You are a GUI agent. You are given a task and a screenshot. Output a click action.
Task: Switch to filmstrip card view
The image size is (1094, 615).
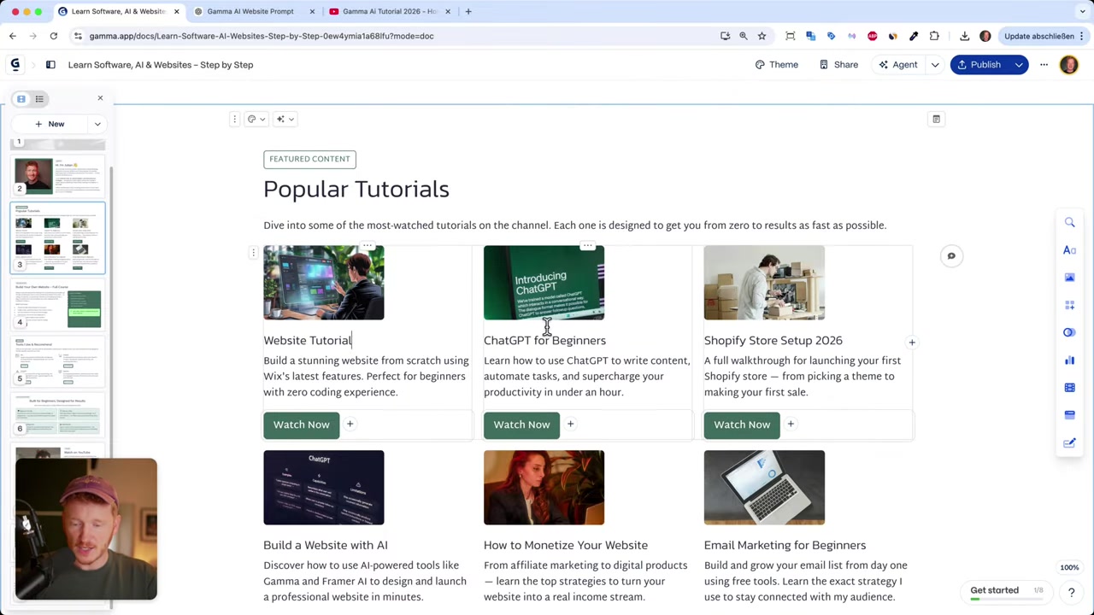(x=21, y=98)
